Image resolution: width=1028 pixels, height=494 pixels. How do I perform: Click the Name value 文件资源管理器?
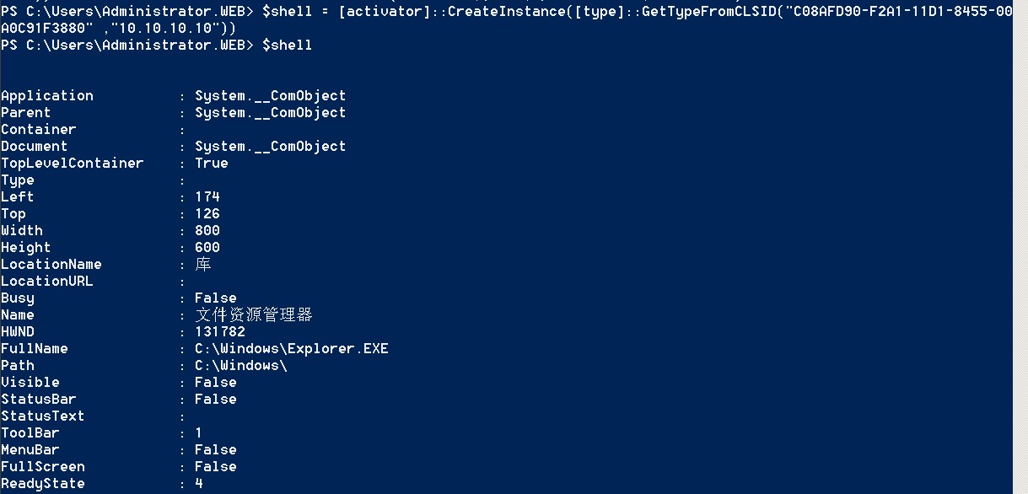coord(254,314)
